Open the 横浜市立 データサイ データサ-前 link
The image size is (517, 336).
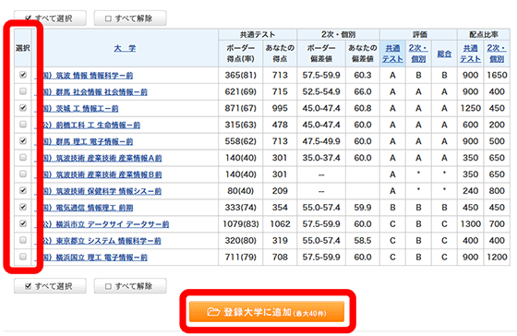click(106, 224)
